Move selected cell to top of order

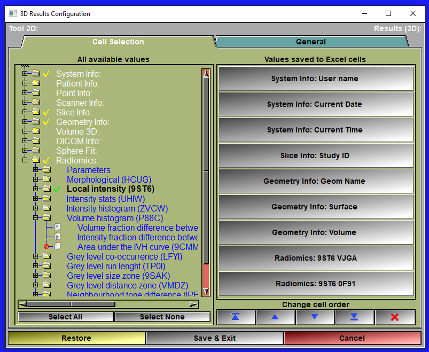pyautogui.click(x=236, y=317)
